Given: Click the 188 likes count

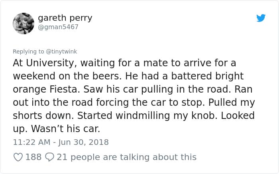Looking at the screenshot, I should tap(33, 157).
